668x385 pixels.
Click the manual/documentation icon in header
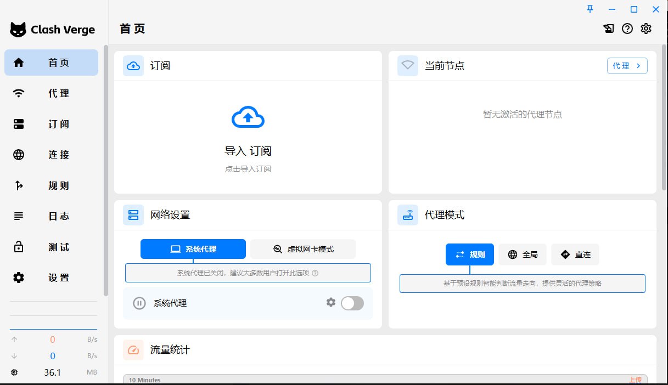click(x=608, y=29)
